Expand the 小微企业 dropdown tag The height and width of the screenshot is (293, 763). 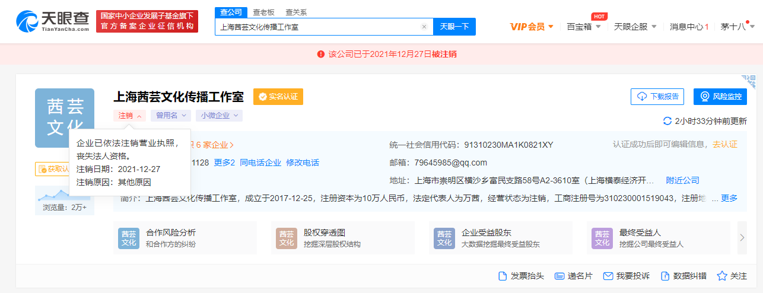click(x=219, y=116)
